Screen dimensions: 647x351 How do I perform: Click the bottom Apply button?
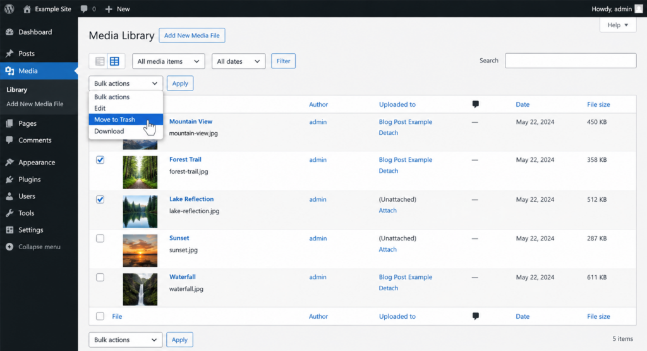pyautogui.click(x=179, y=340)
